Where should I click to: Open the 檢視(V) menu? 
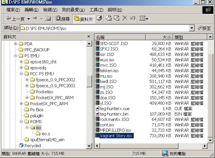(x=50, y=10)
